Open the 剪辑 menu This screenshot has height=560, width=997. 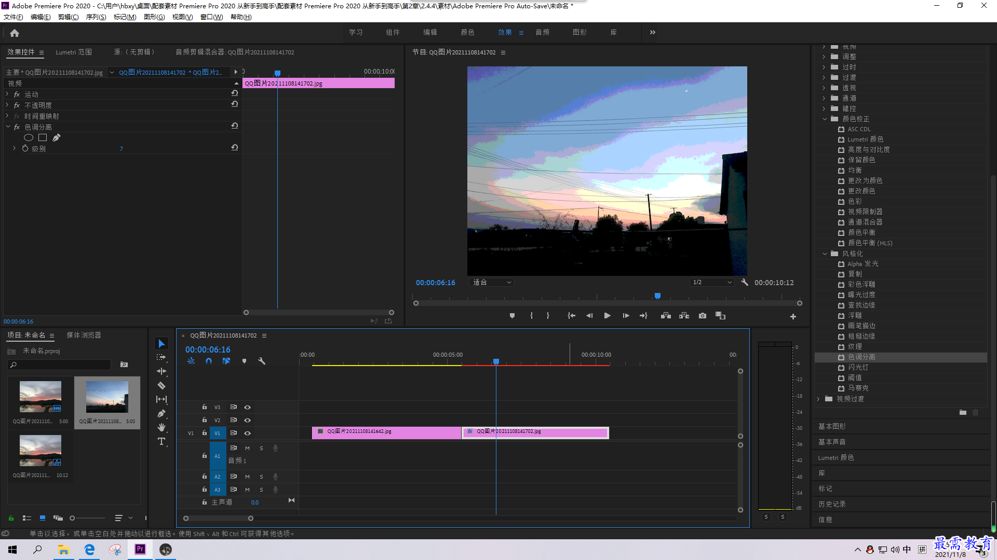click(68, 17)
